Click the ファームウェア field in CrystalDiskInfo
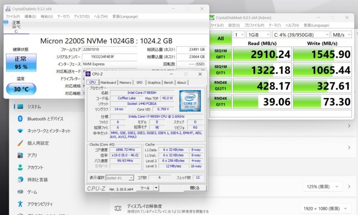Screen dimensions: 358x215 (x=109, y=50)
